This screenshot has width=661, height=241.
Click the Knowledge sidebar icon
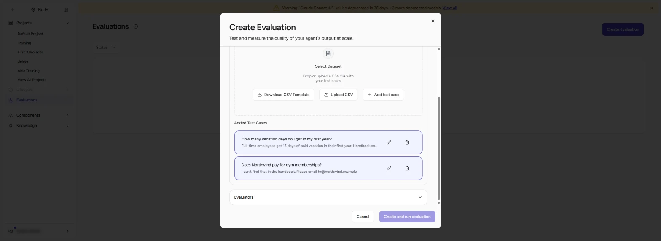[x=11, y=126]
